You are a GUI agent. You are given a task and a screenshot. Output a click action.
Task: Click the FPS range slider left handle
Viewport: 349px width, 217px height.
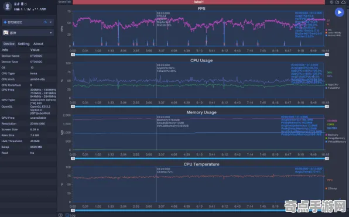tap(73, 55)
